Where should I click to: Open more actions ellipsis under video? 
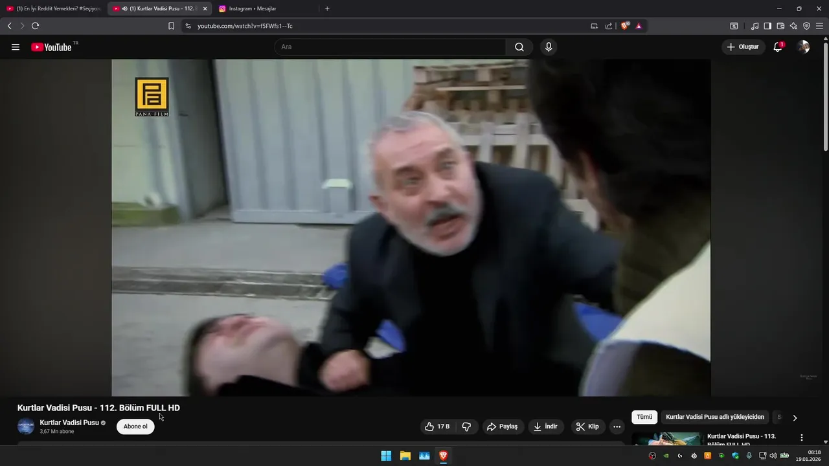[617, 427]
